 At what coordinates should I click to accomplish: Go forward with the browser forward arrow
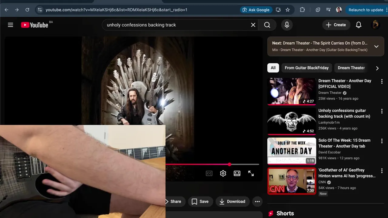tap(17, 10)
